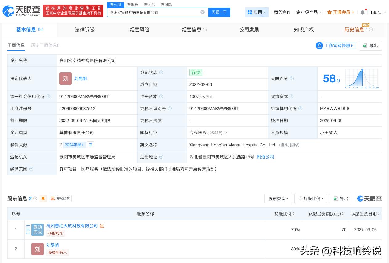Expand the 专科医院 industry chevron
Image resolution: width=389 pixels, height=263 pixels.
[x=226, y=133]
